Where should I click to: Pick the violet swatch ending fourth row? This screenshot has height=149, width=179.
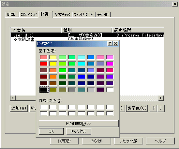(110, 77)
